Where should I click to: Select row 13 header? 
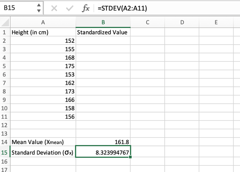[x=4, y=134]
